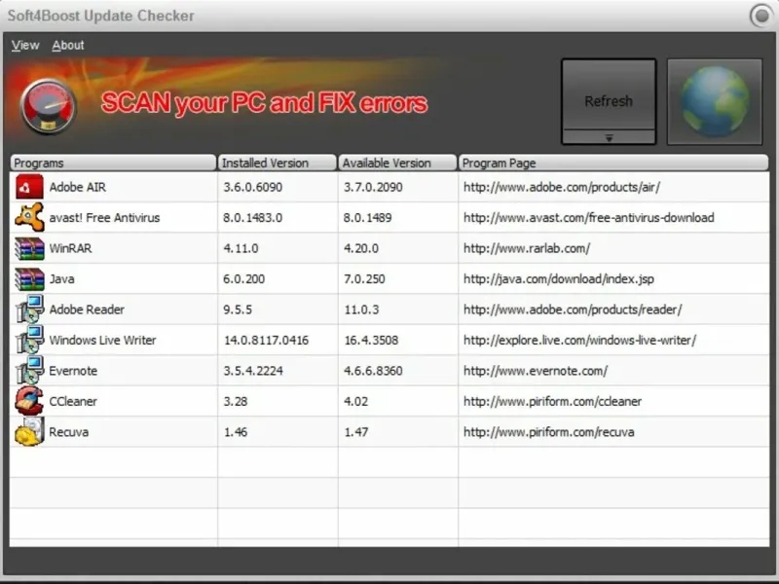Click the speedometer icon in the banner
This screenshot has width=779, height=584.
48,106
